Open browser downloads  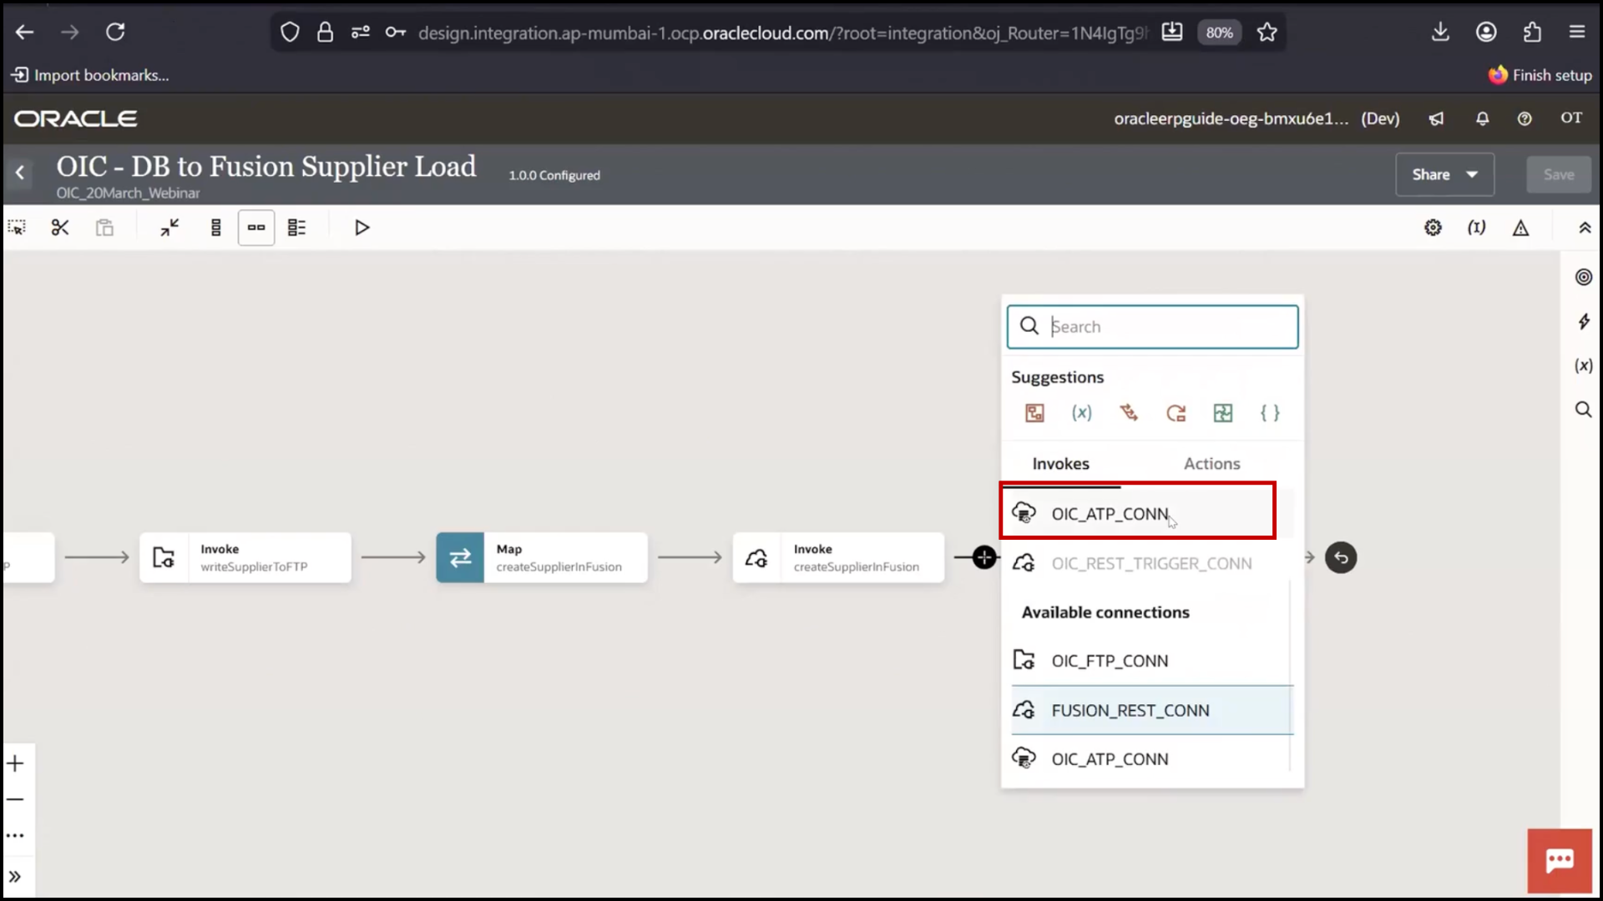tap(1440, 32)
